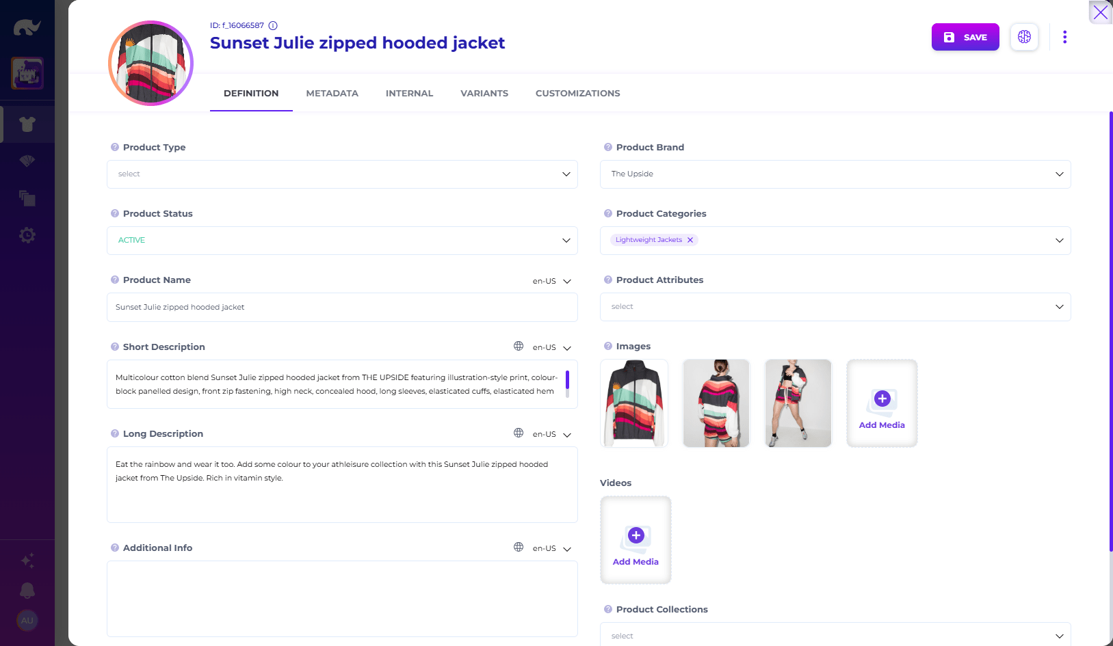
Task: Click the globe icon for Long Description
Action: (x=519, y=433)
